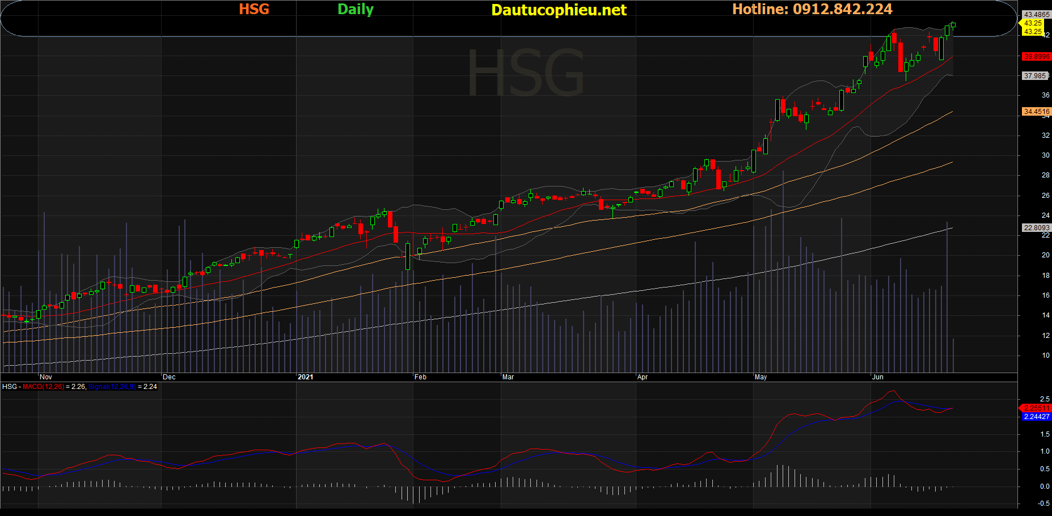Click the orange HSG ticker title
Viewport: 1052px width, 516px height.
point(254,9)
